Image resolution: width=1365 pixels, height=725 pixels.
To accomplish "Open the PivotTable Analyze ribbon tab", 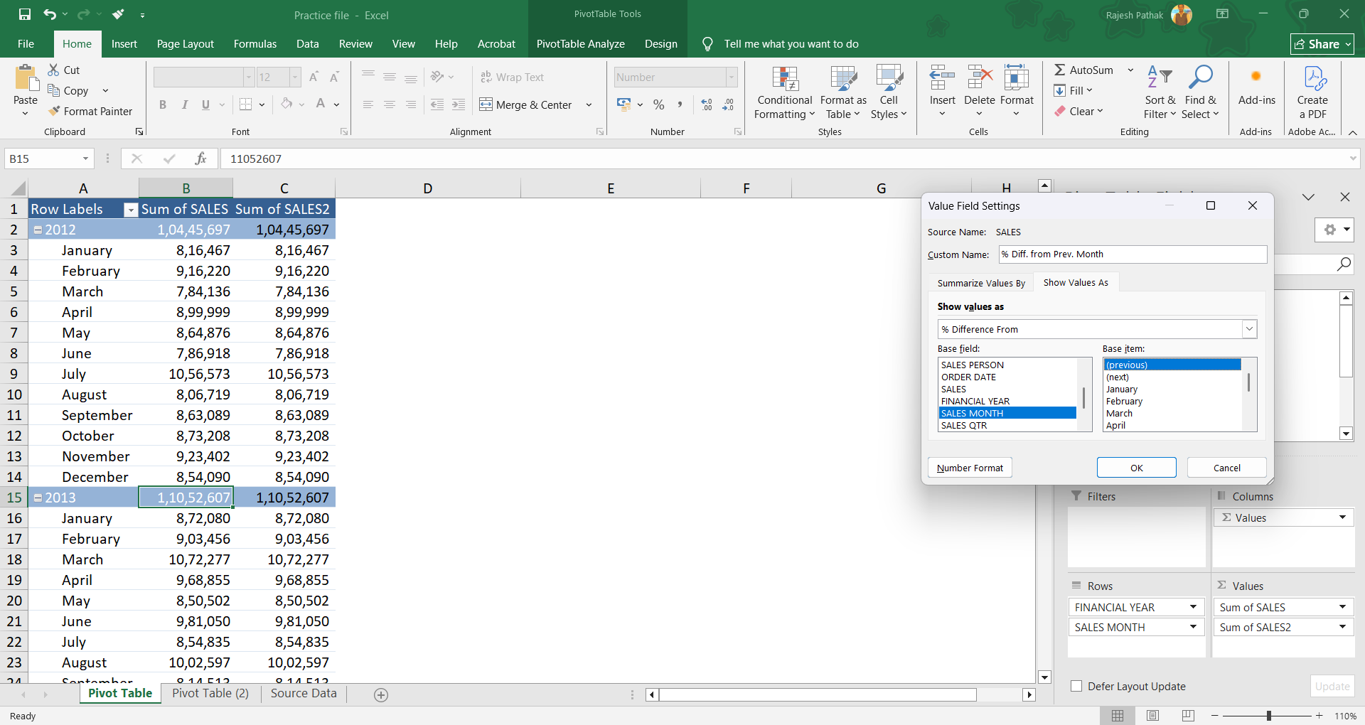I will coord(580,44).
